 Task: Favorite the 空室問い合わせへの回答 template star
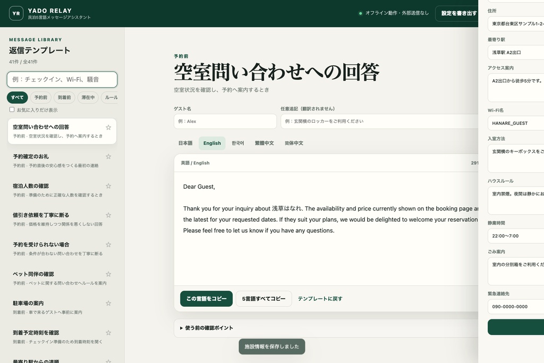click(108, 128)
